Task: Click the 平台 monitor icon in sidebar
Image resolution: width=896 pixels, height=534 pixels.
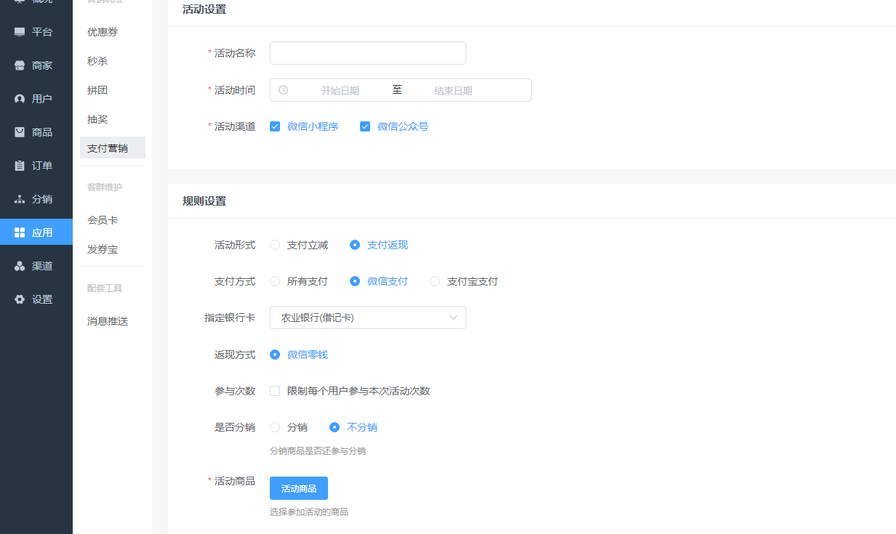Action: (x=20, y=32)
